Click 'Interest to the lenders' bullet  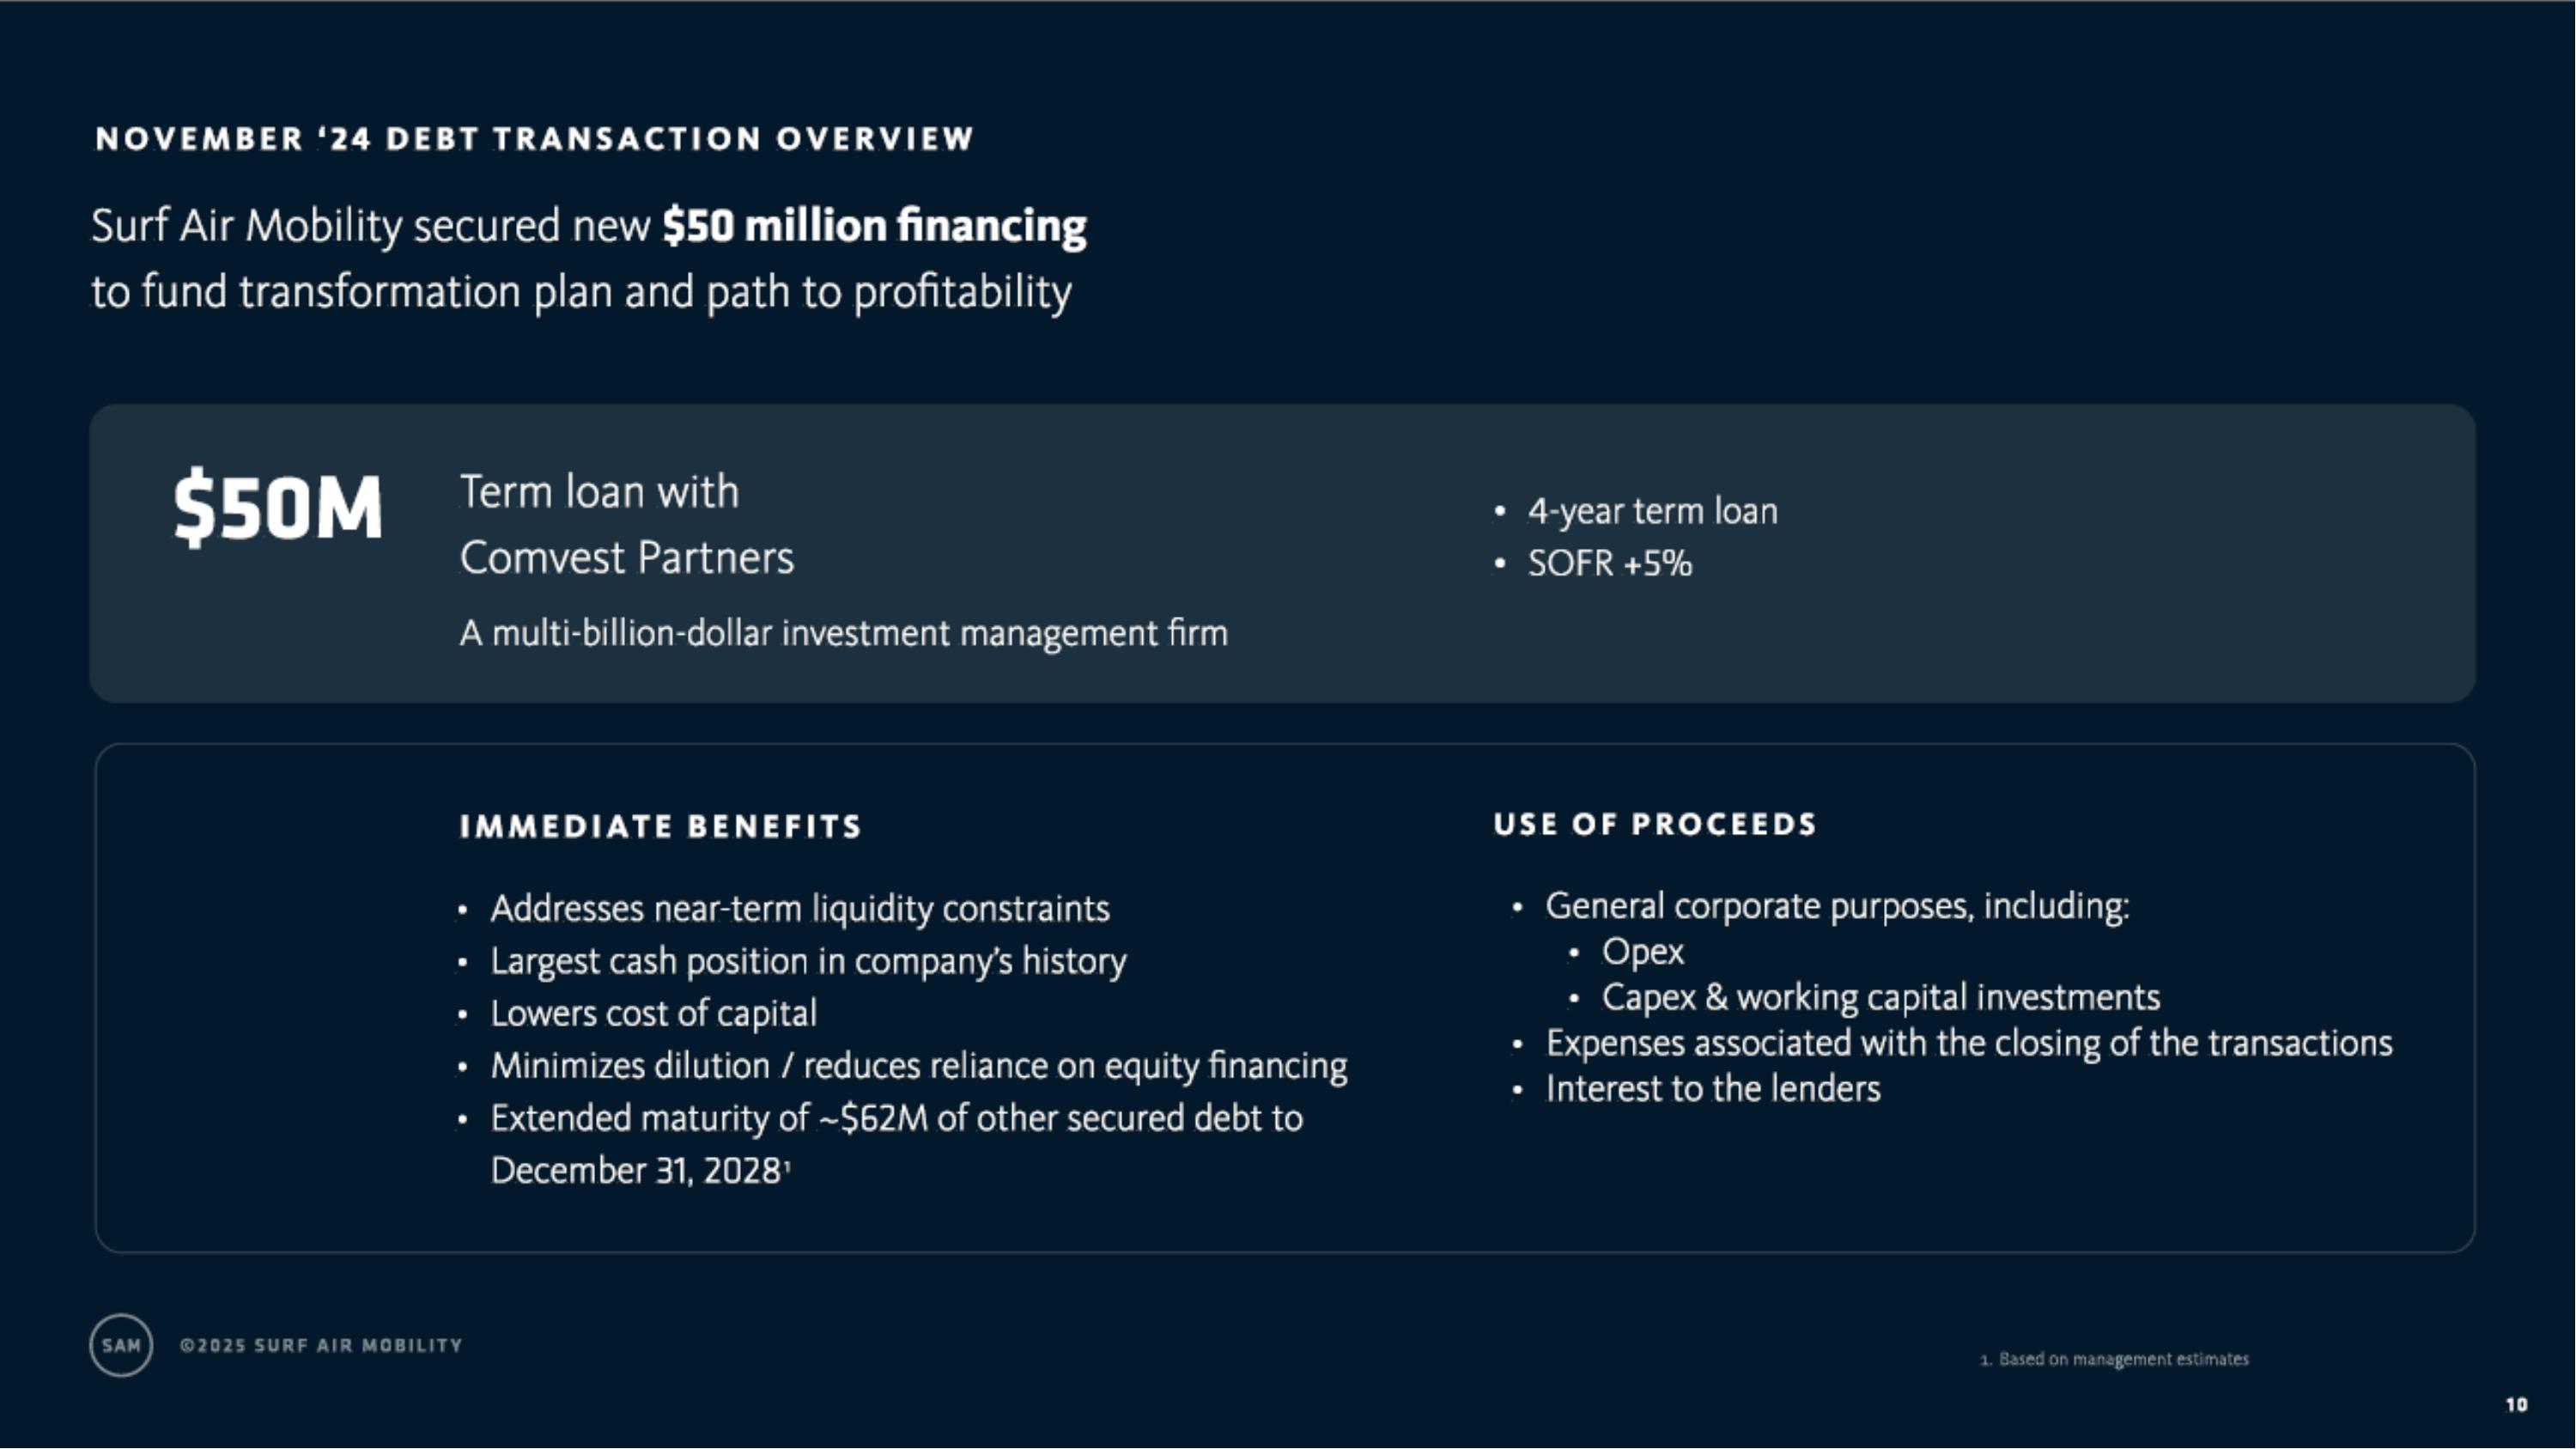click(1713, 1089)
